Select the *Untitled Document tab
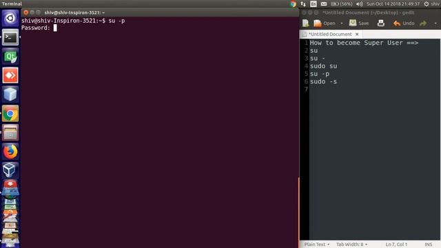This screenshot has width=441, height=248. (x=330, y=34)
